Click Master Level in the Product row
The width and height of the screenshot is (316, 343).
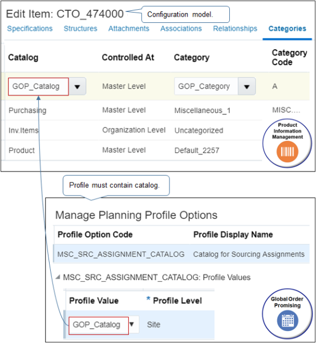124,150
